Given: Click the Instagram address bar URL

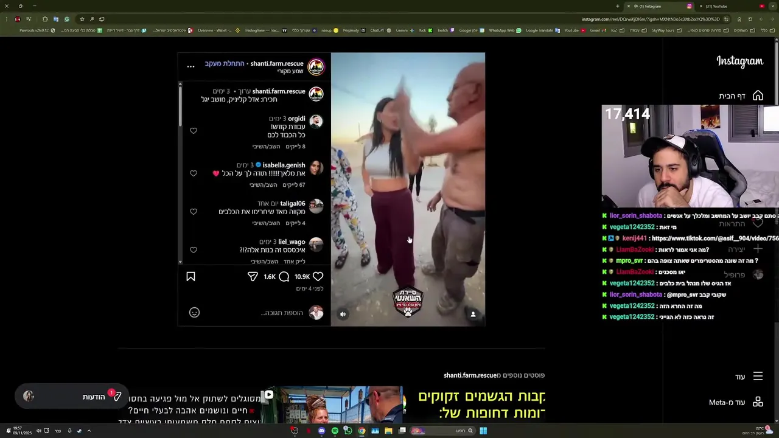Looking at the screenshot, I should (650, 19).
